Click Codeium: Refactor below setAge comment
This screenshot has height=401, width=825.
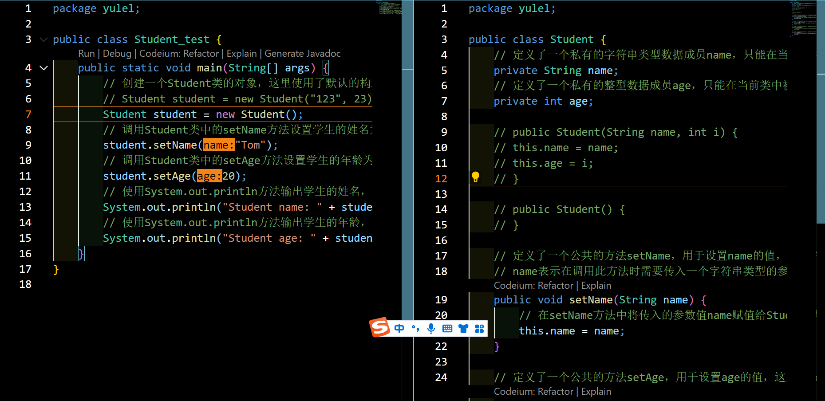[x=534, y=392]
